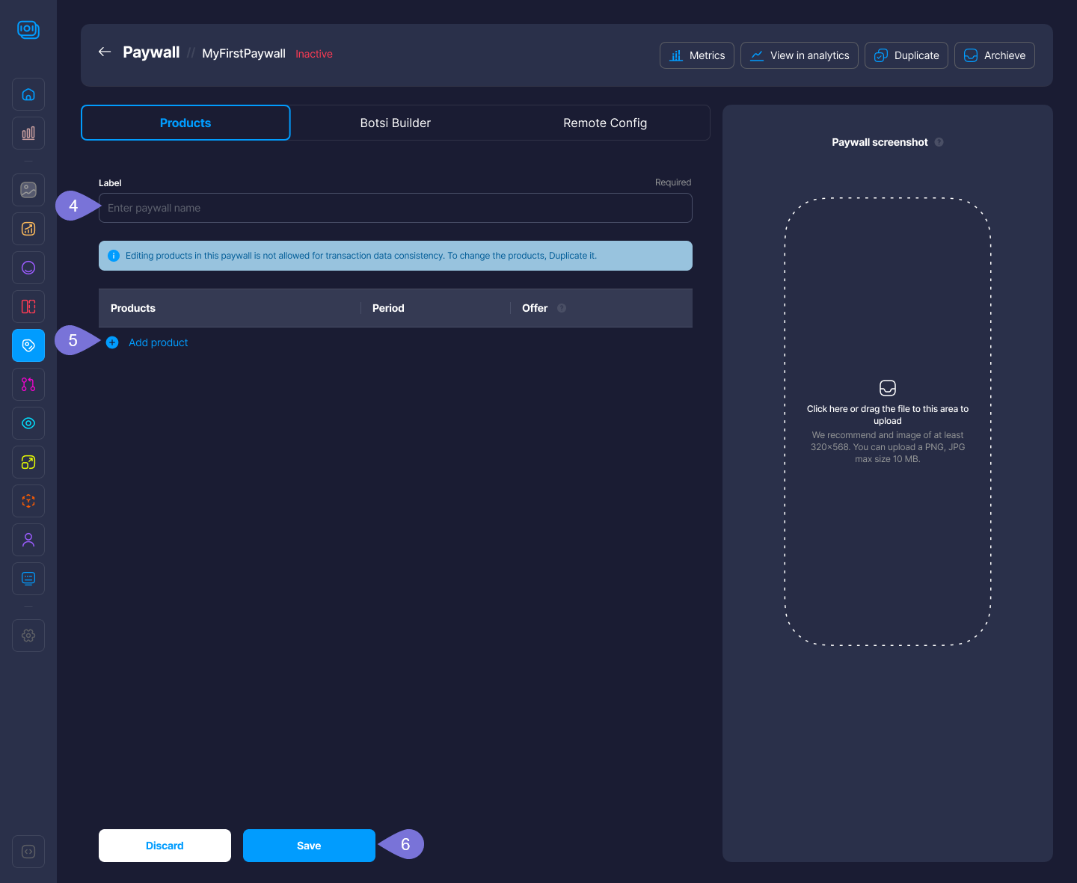Click the code brackets icon at sidebar bottom
The height and width of the screenshot is (883, 1077).
coord(28,852)
